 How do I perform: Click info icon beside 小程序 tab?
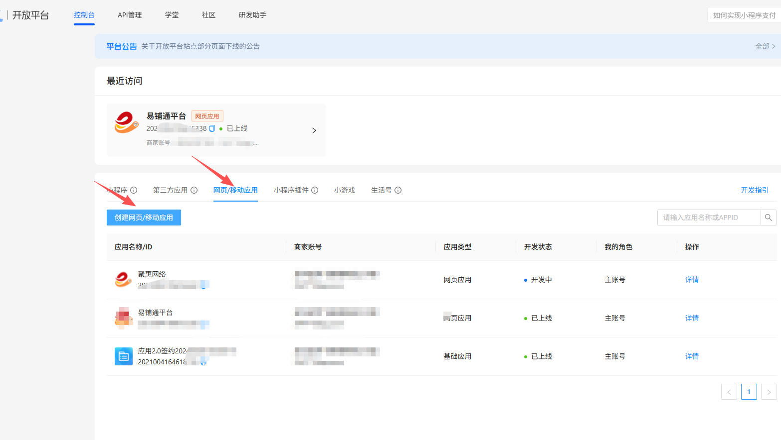(134, 190)
